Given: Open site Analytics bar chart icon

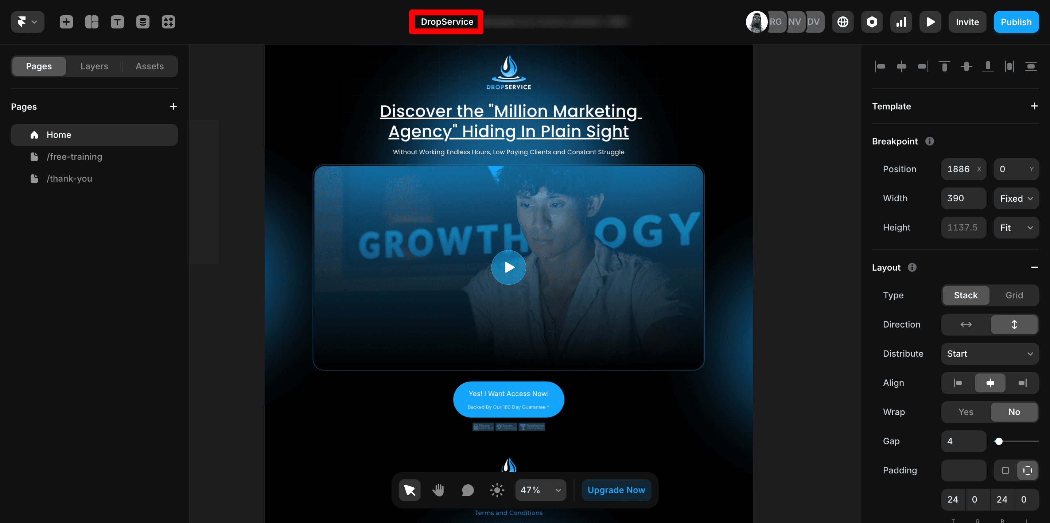Looking at the screenshot, I should pyautogui.click(x=901, y=22).
